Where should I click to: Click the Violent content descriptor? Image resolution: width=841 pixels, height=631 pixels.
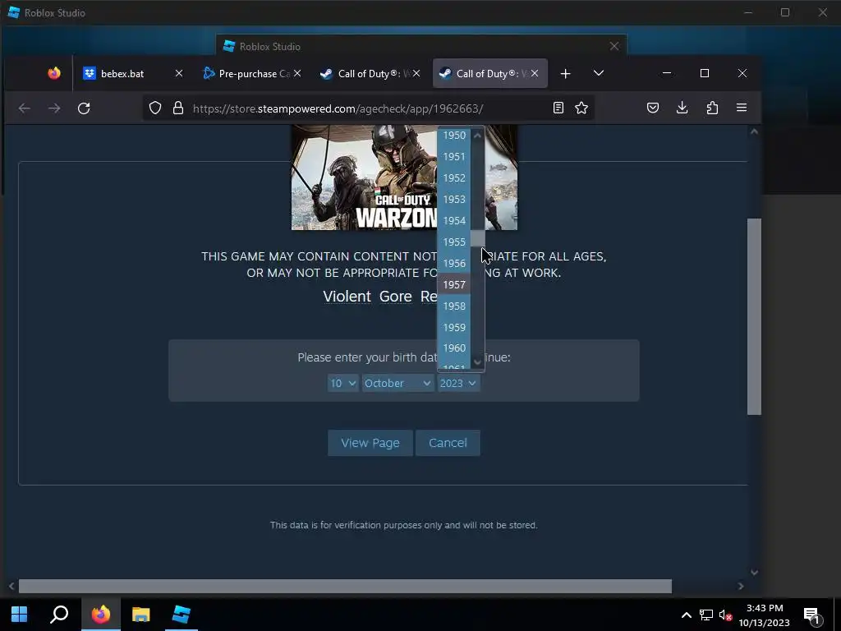[347, 297]
